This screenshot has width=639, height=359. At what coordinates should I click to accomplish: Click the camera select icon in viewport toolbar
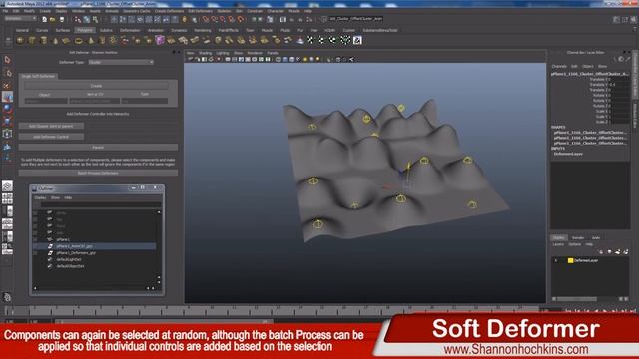click(191, 60)
